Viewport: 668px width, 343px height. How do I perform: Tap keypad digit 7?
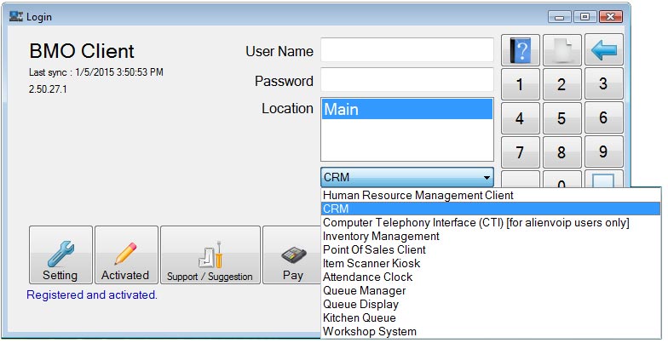520,151
